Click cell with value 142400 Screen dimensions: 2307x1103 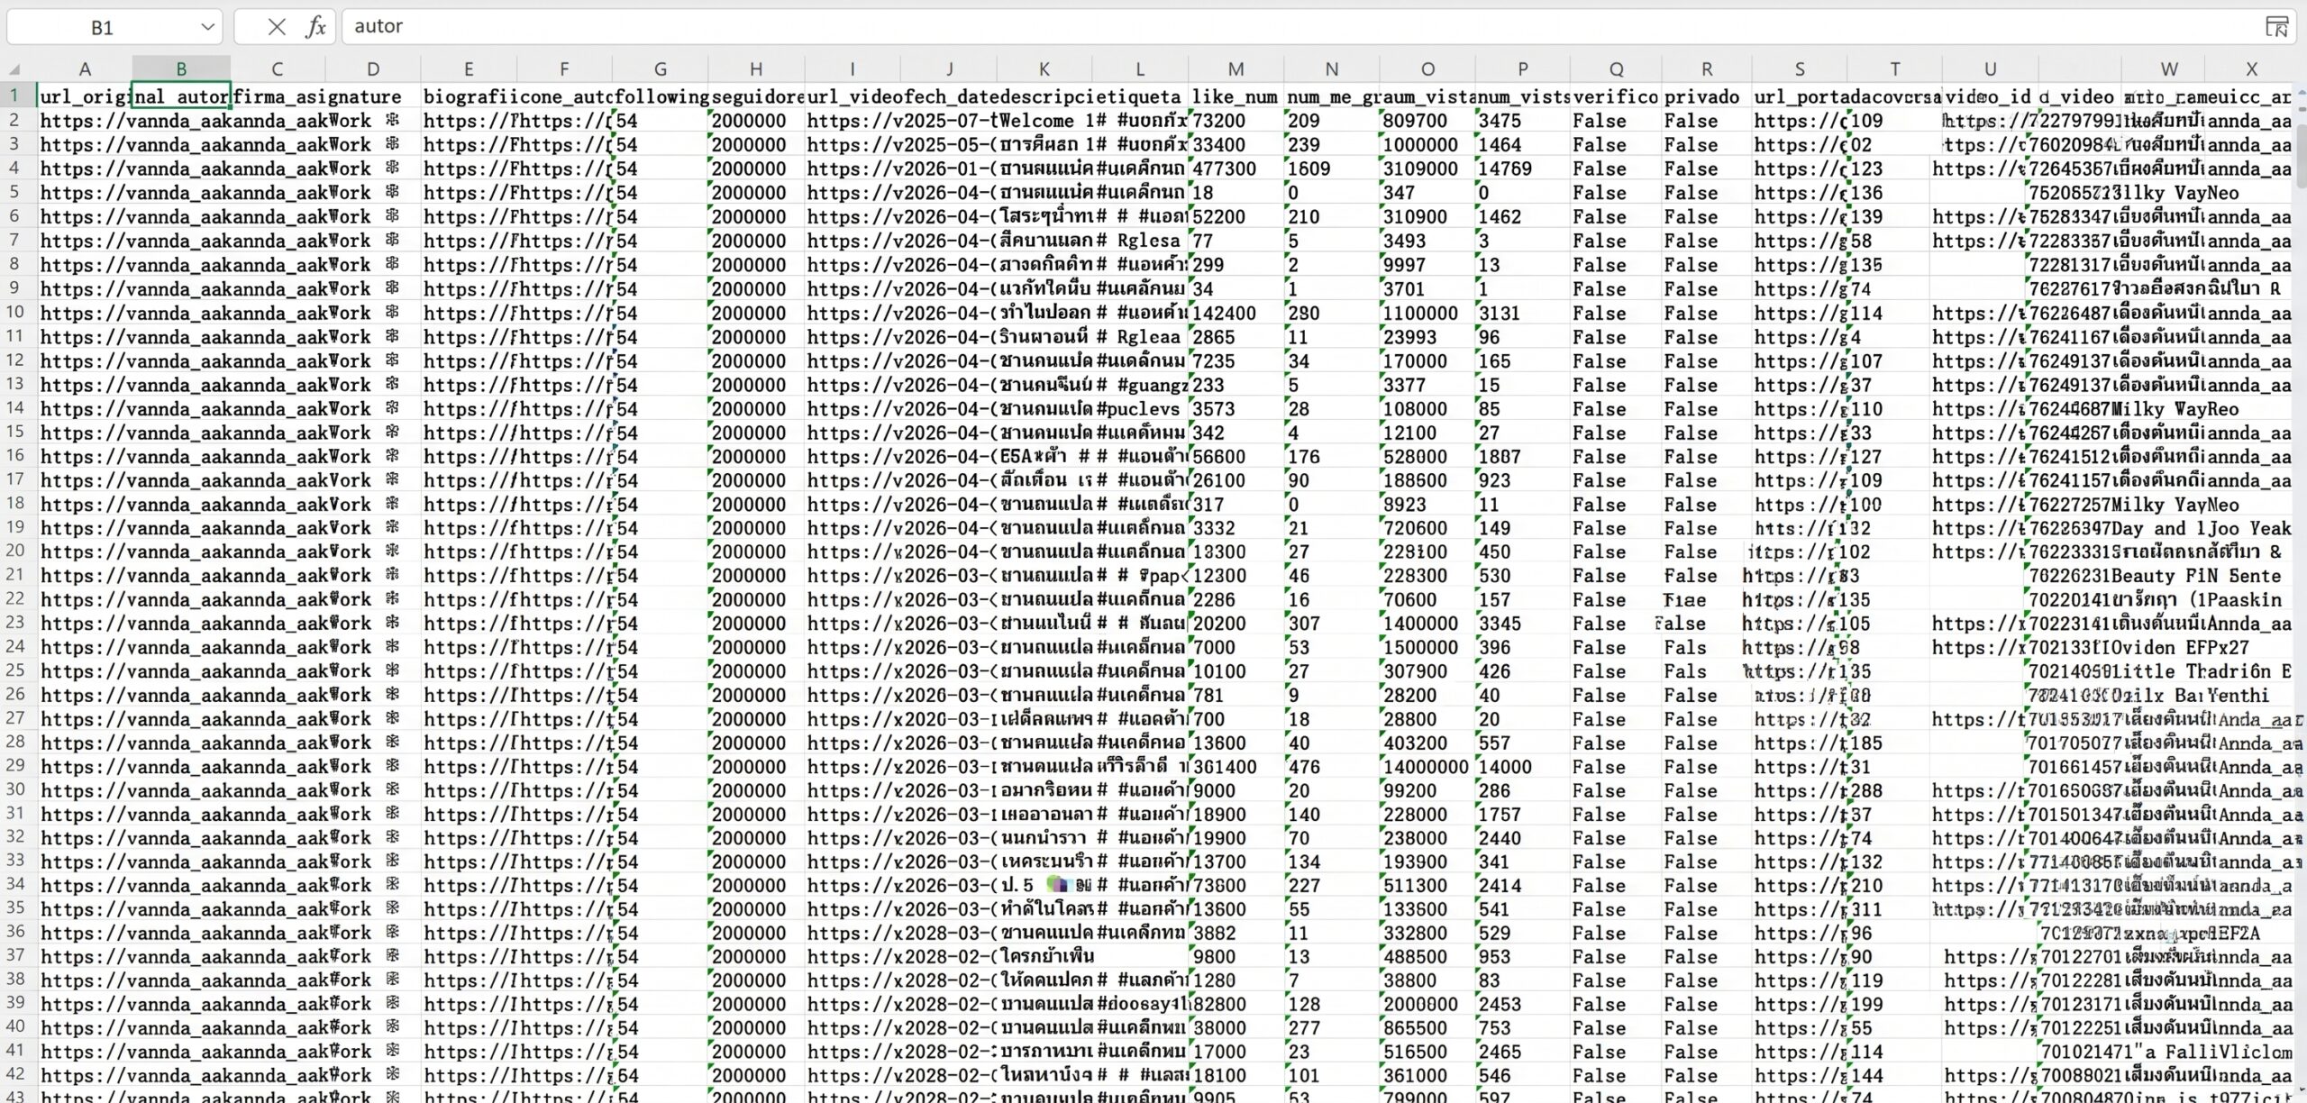[x=1236, y=313]
